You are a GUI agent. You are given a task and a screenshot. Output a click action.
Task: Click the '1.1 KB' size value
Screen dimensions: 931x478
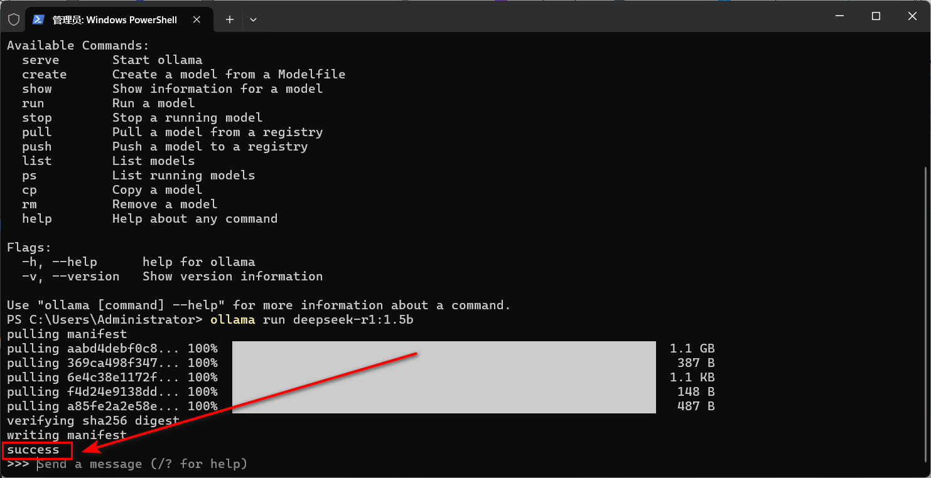pos(692,378)
